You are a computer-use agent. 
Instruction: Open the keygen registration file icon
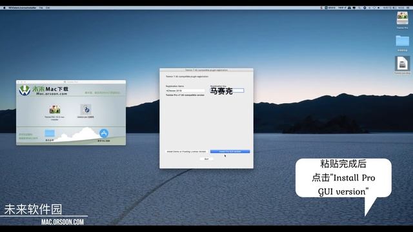[86, 109]
